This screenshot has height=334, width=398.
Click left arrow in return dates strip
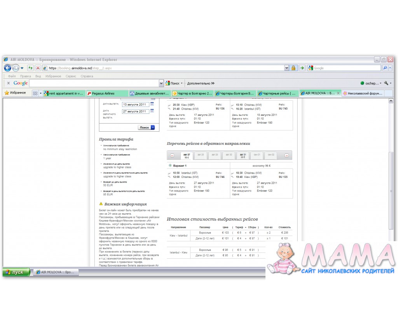[x=172, y=155]
